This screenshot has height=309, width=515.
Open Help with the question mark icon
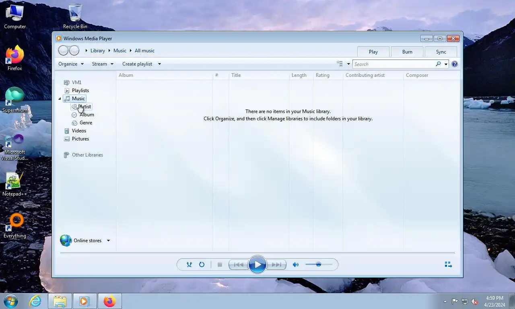(x=455, y=64)
